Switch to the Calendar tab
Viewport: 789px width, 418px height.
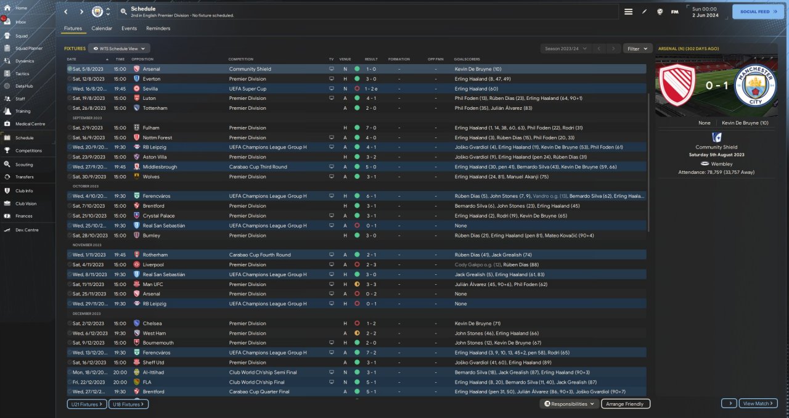[x=102, y=28]
